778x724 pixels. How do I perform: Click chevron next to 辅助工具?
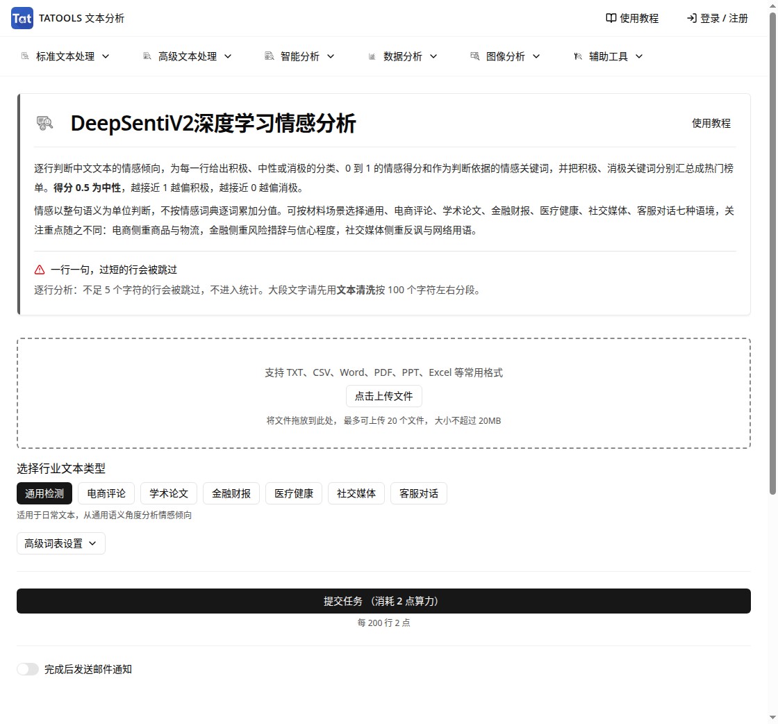click(x=639, y=56)
